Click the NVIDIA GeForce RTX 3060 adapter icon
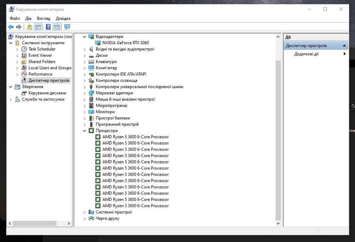The image size is (355, 242). (x=98, y=43)
